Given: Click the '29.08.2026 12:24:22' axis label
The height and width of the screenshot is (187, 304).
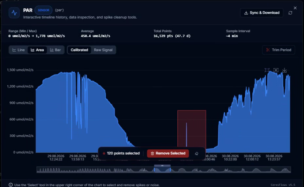Looking at the screenshot, I should coord(56,158).
